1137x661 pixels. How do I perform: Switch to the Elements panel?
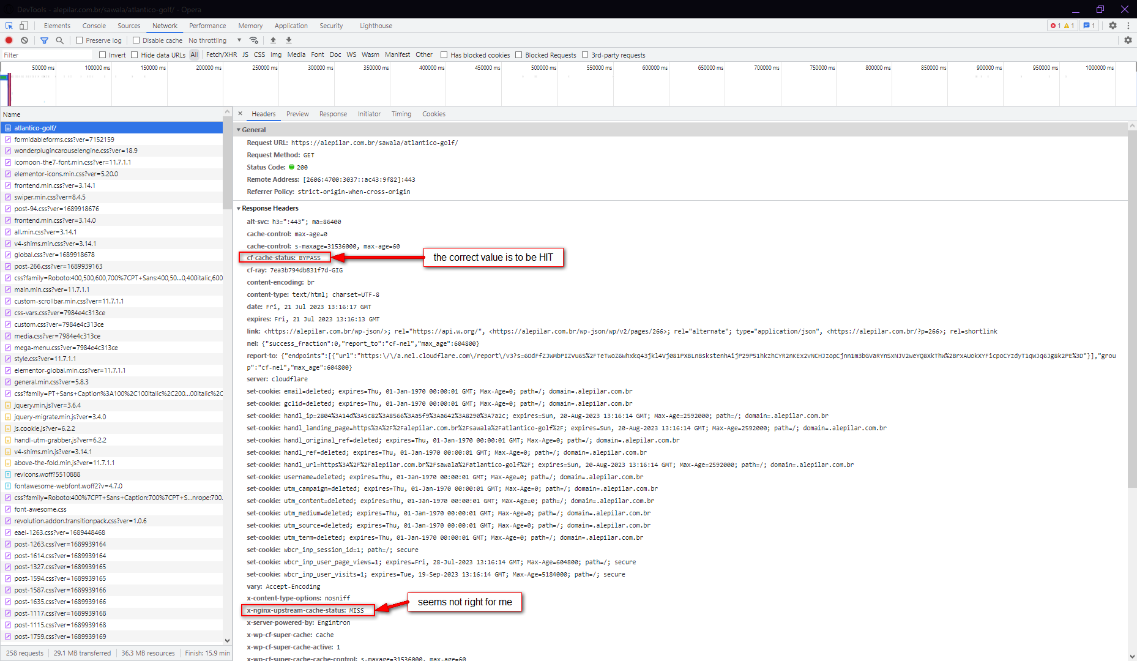[57, 26]
